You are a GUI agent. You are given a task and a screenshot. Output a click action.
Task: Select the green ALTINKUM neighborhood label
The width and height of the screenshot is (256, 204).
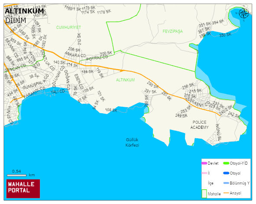125,80
